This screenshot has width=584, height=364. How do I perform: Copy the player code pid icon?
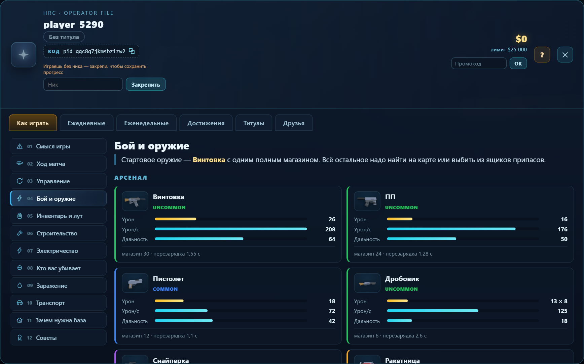pos(132,51)
